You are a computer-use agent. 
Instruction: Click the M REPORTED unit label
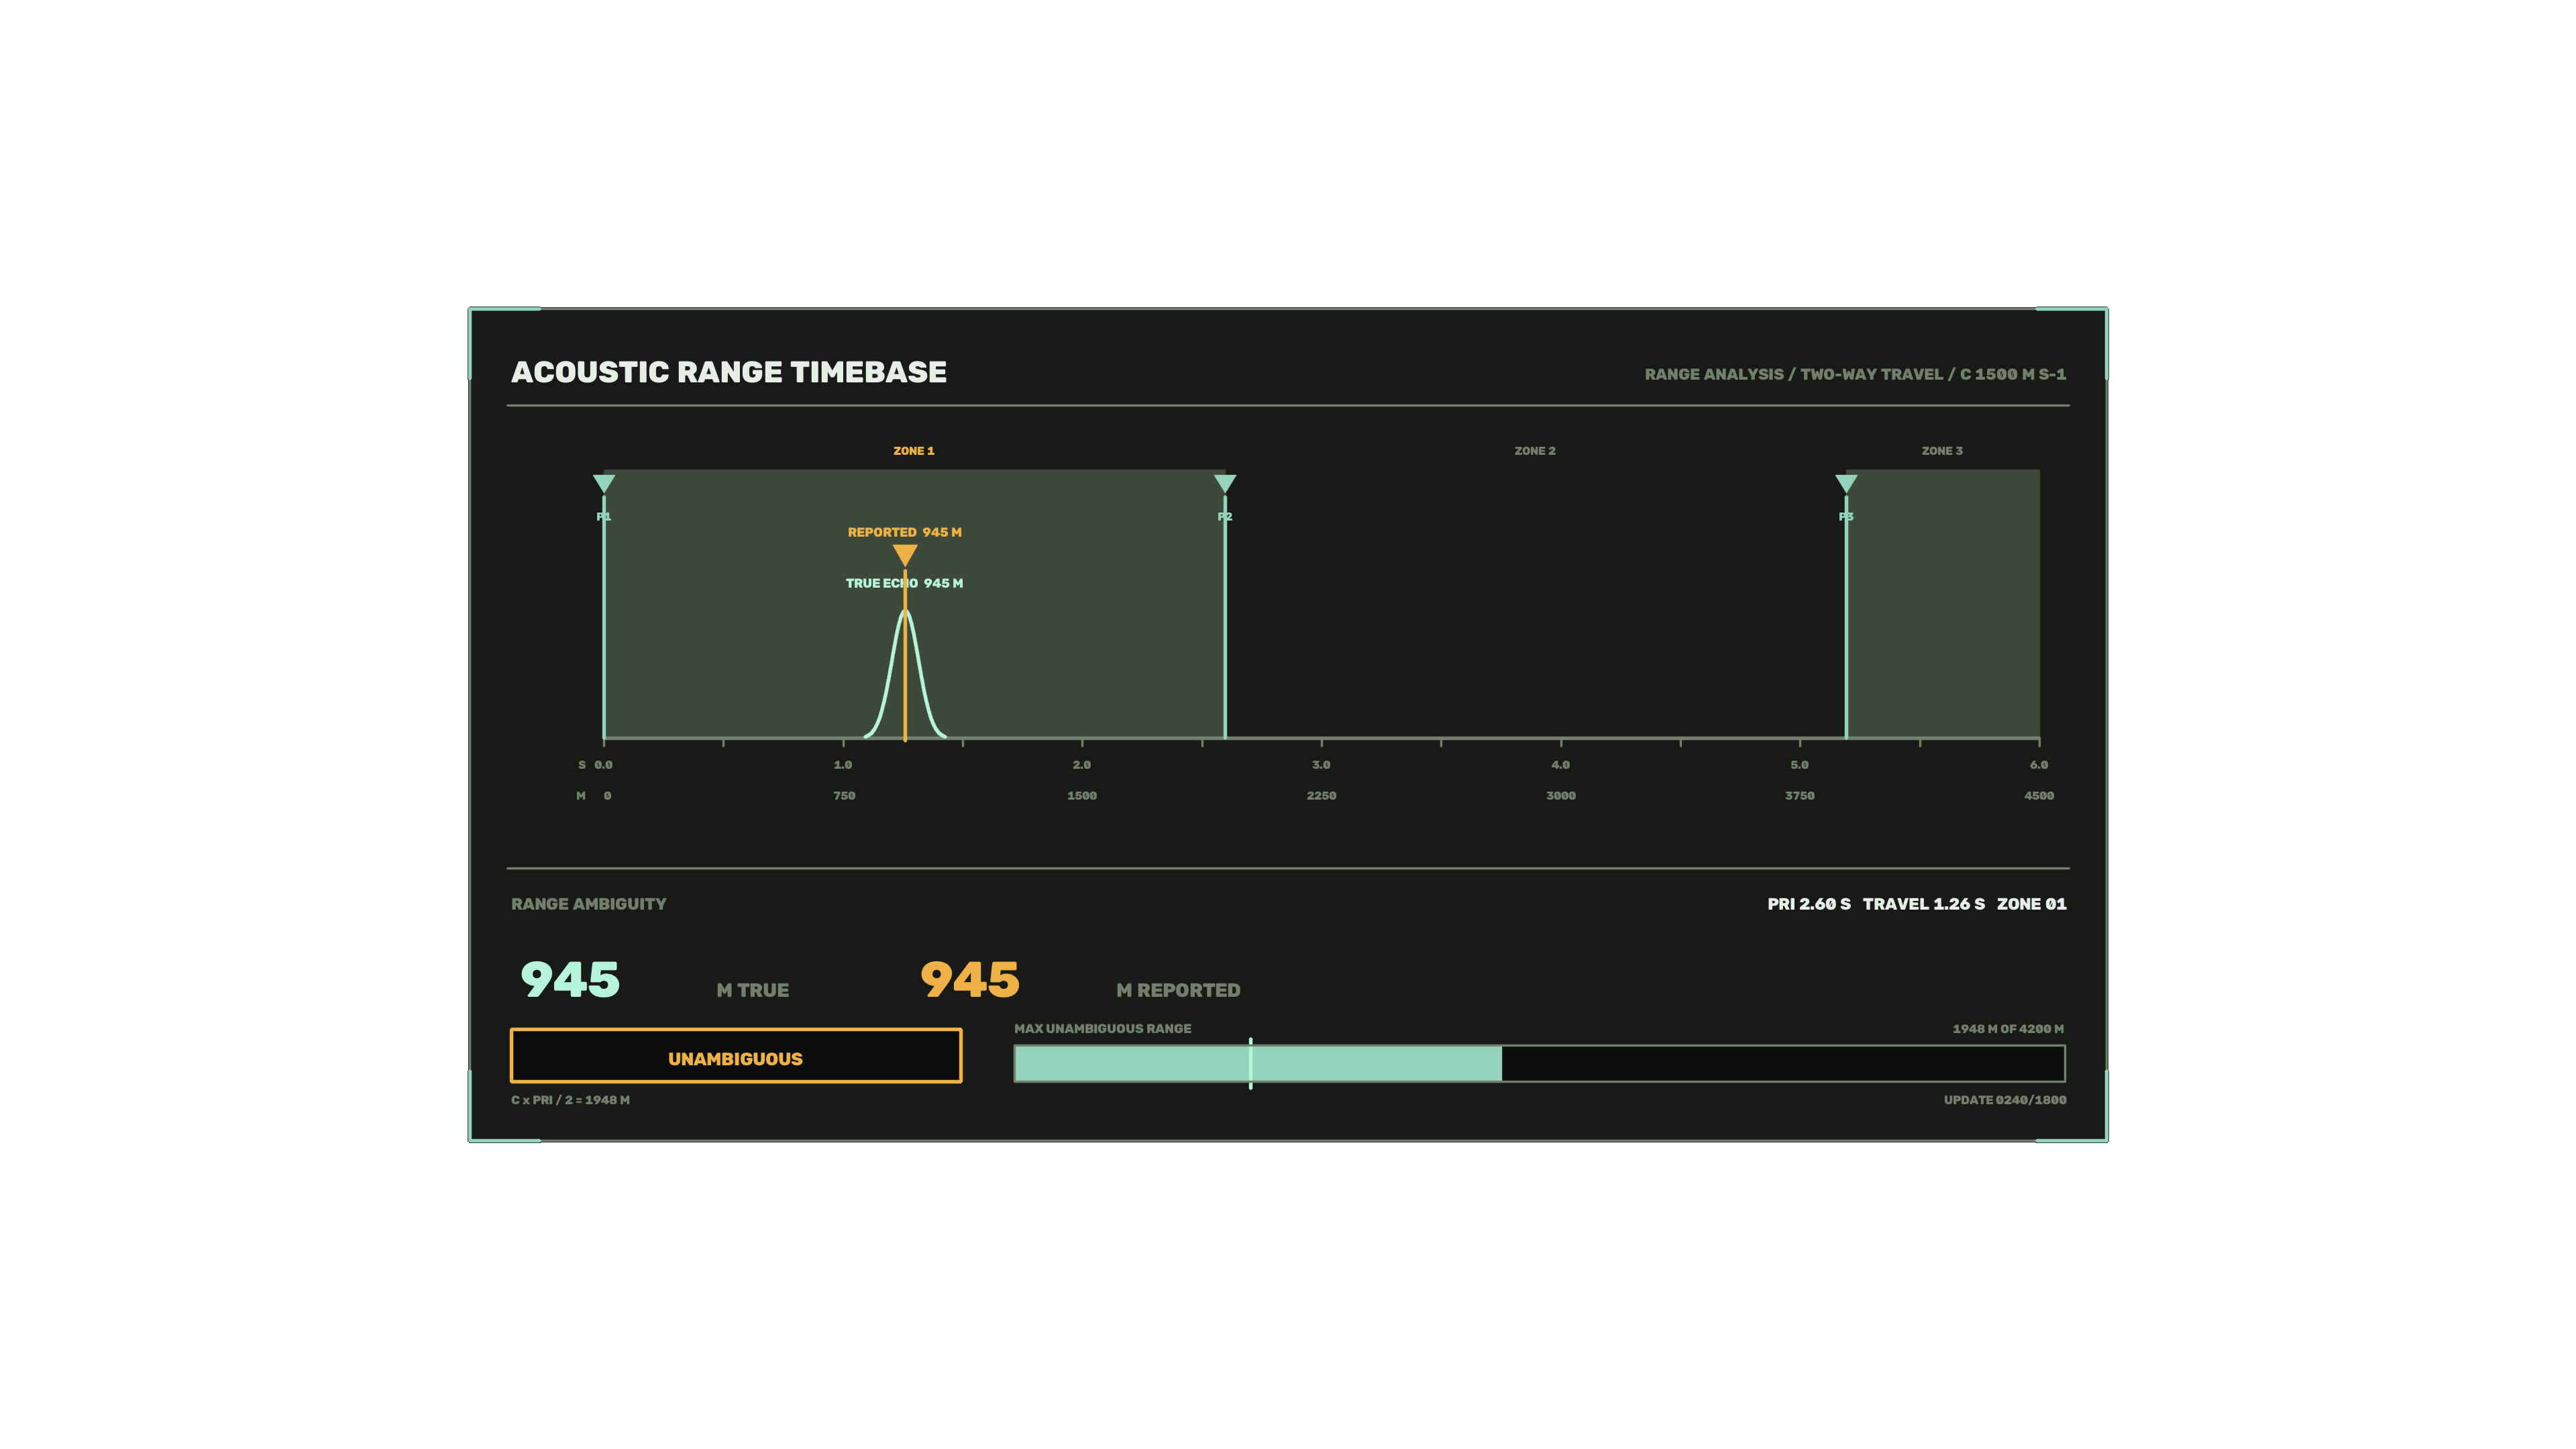click(1178, 990)
